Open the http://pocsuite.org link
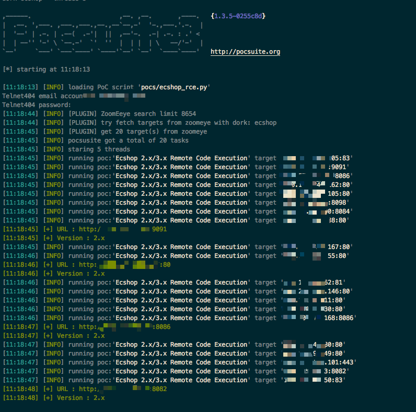This screenshot has height=412, width=416. [x=245, y=52]
